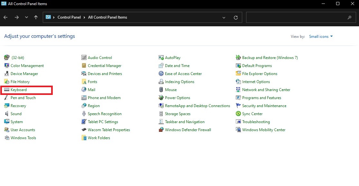Click the Sync Center icon
This screenshot has width=359, height=186.
(x=238, y=114)
